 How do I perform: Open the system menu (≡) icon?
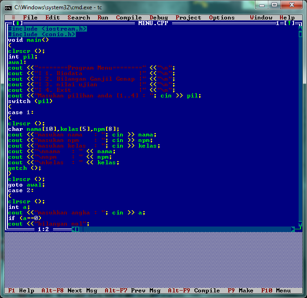[x=13, y=18]
